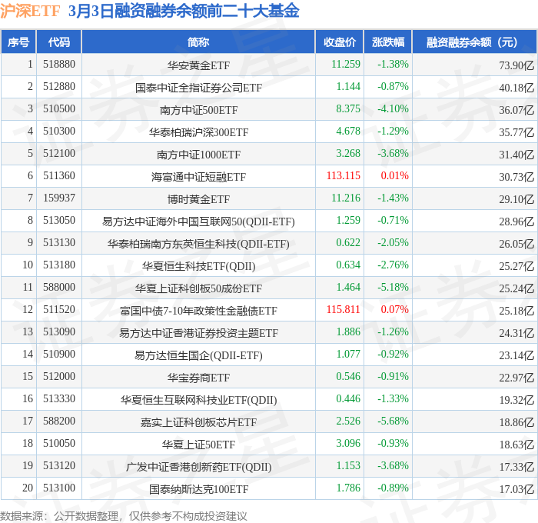
Task: Click the 涨跌幅 column header
Action: [x=387, y=42]
